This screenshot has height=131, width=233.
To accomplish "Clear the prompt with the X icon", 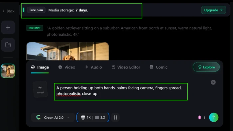I will point(213,82).
